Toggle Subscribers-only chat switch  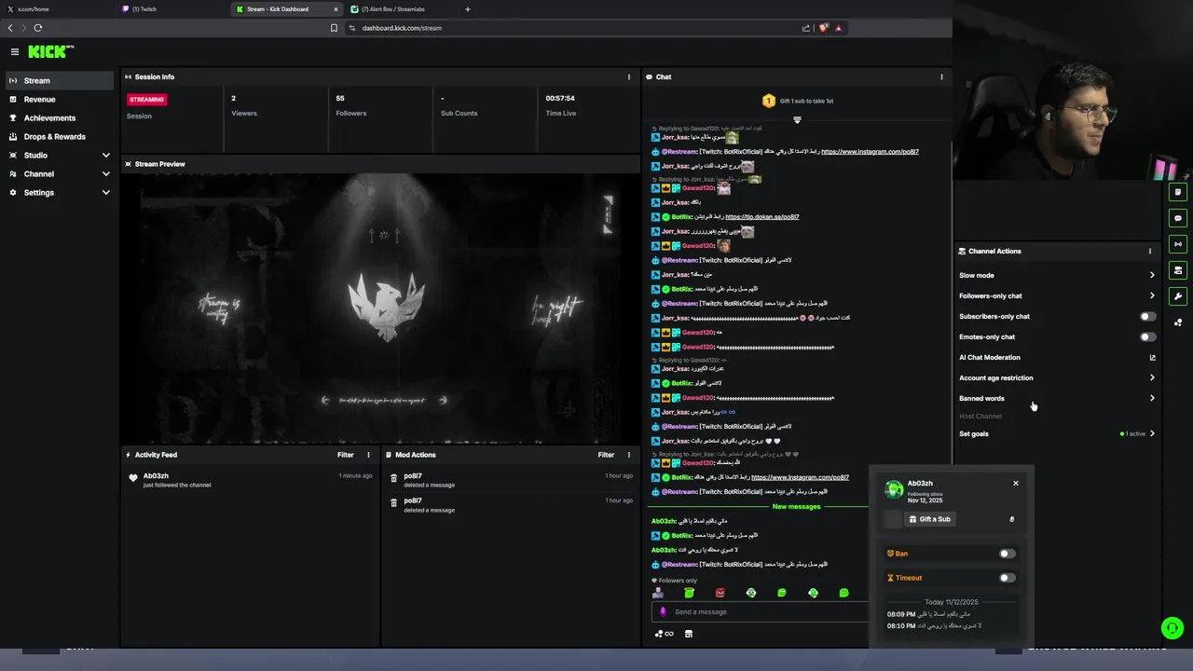[x=1148, y=317]
